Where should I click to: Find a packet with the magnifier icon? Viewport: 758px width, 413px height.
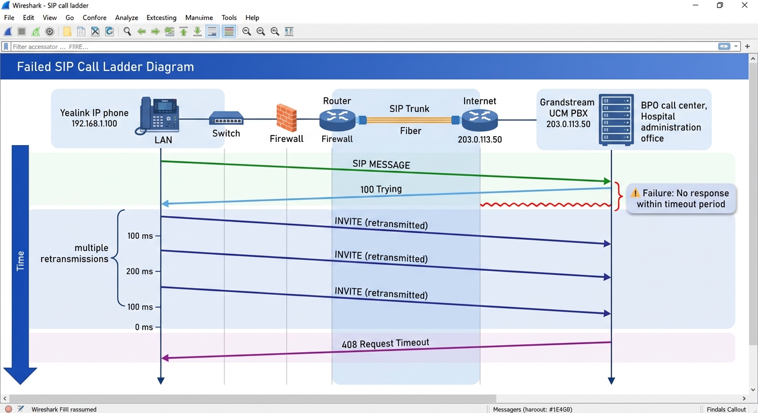[x=127, y=32]
